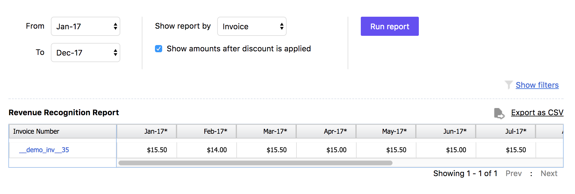Screen dimensions: 575x194
Task: Click the May-17* column header
Action: pos(394,131)
